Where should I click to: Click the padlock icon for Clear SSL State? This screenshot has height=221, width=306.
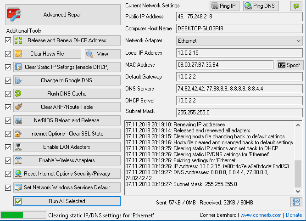(x=18, y=134)
